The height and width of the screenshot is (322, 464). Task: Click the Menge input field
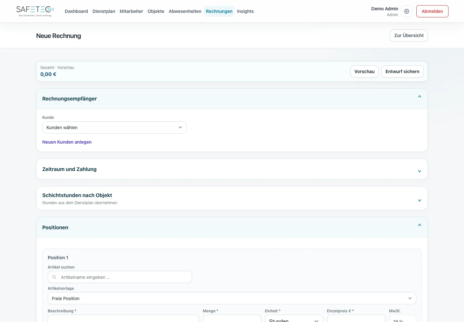(x=232, y=318)
